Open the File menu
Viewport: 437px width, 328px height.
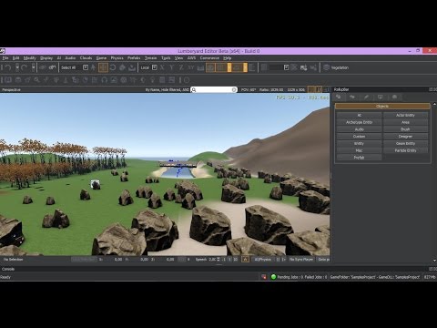(x=5, y=58)
